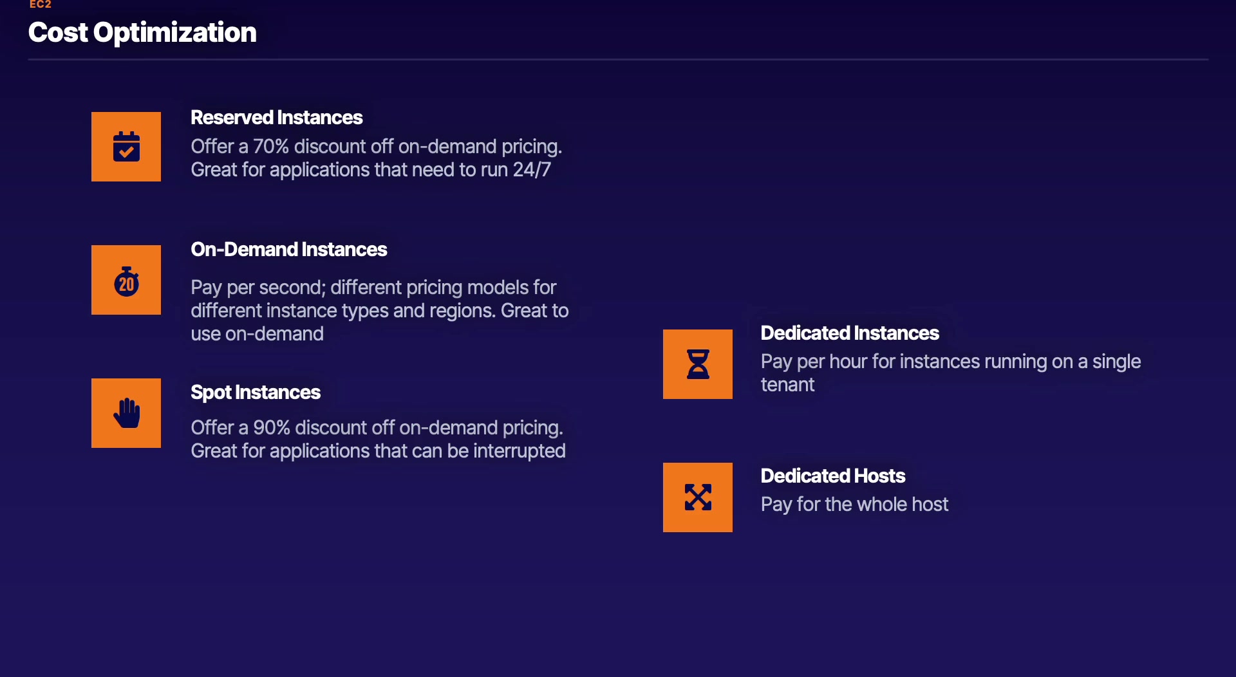
Task: Click the stopwatch icon beside On-Demand Instances
Action: (126, 281)
